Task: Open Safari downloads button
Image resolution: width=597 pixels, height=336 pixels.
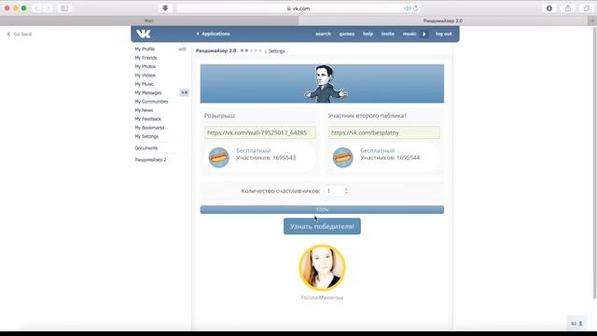Action: (549, 8)
